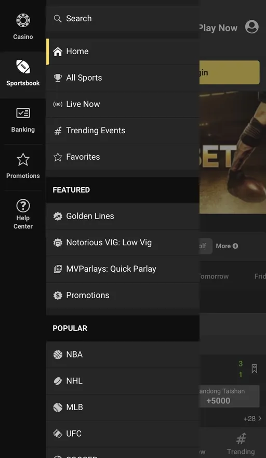266x458 pixels.
Task: Choose Golden Lines under Featured
Action: pyautogui.click(x=123, y=216)
